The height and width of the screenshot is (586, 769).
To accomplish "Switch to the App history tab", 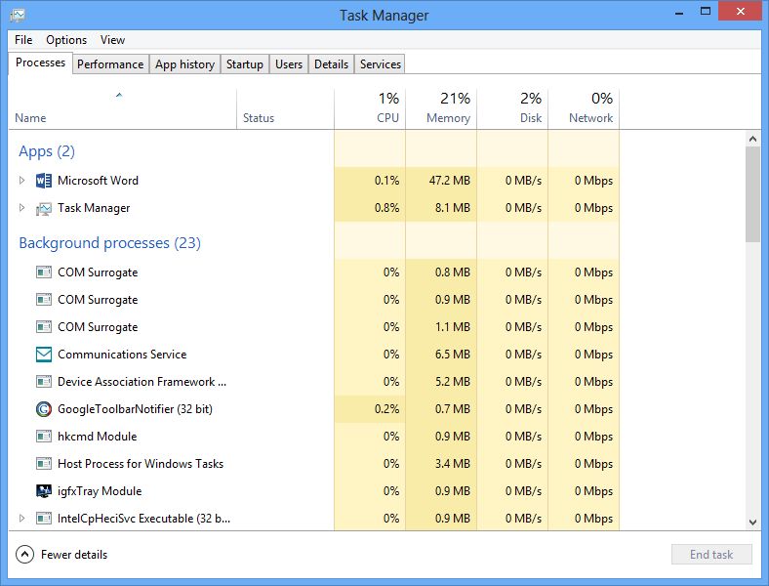I will [184, 64].
